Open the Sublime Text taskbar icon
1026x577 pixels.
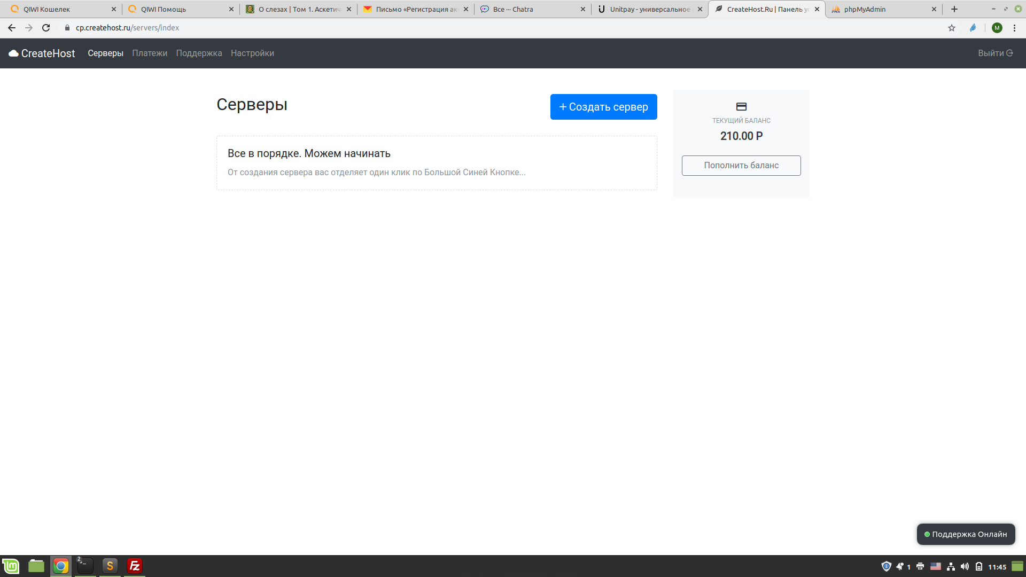coord(110,566)
